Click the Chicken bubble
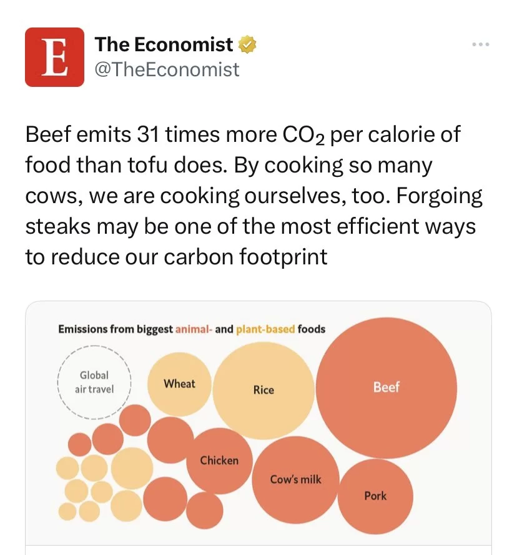The width and height of the screenshot is (517, 555). pyautogui.click(x=219, y=461)
